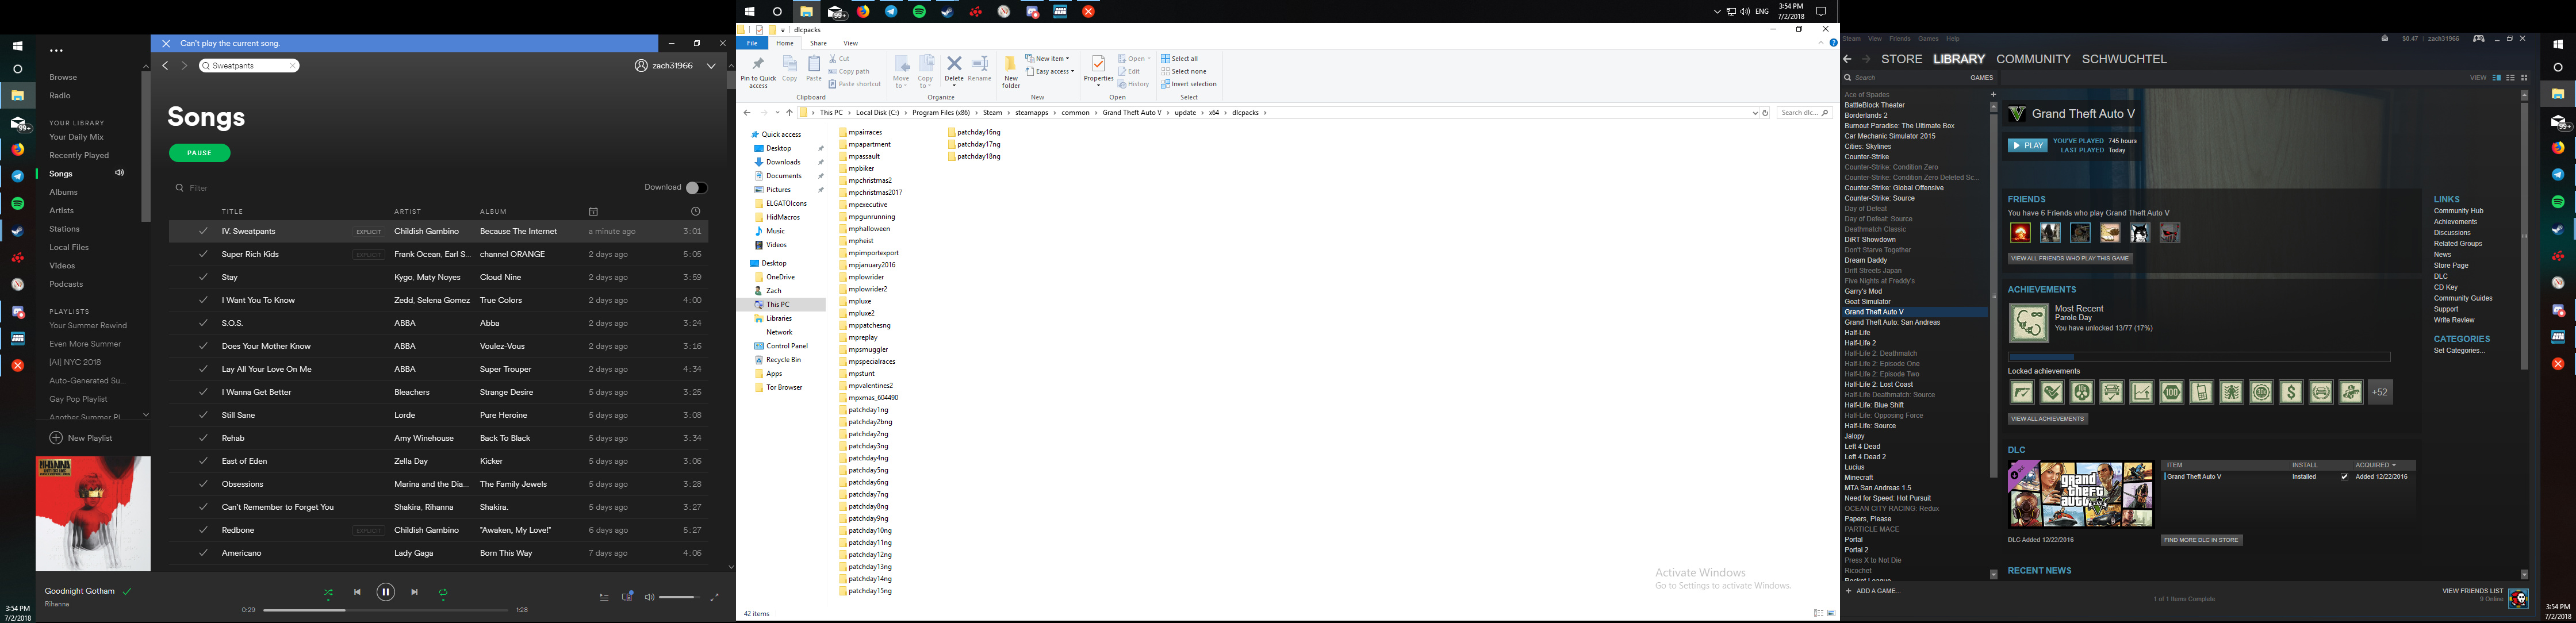Toggle saved checkmark for Super Rich Kids
Image resolution: width=2576 pixels, height=623 pixels.
coord(203,254)
